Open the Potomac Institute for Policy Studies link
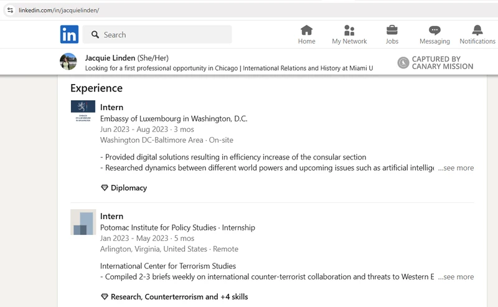 [158, 227]
